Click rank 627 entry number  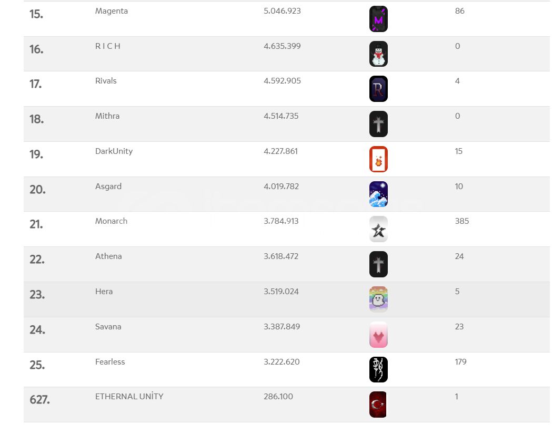click(39, 400)
